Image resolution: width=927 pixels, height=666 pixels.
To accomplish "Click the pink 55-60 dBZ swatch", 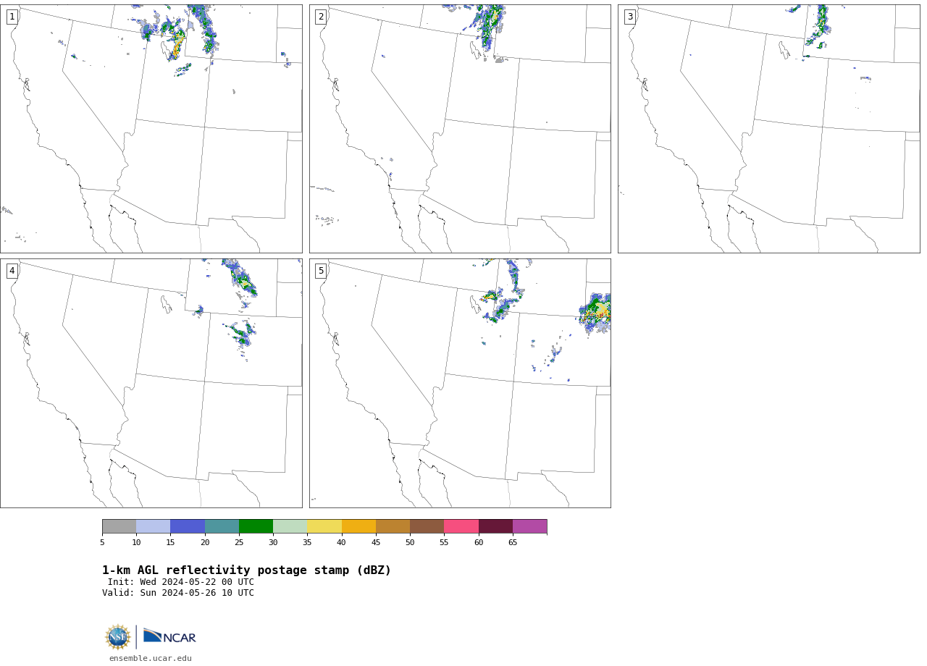I will [461, 526].
